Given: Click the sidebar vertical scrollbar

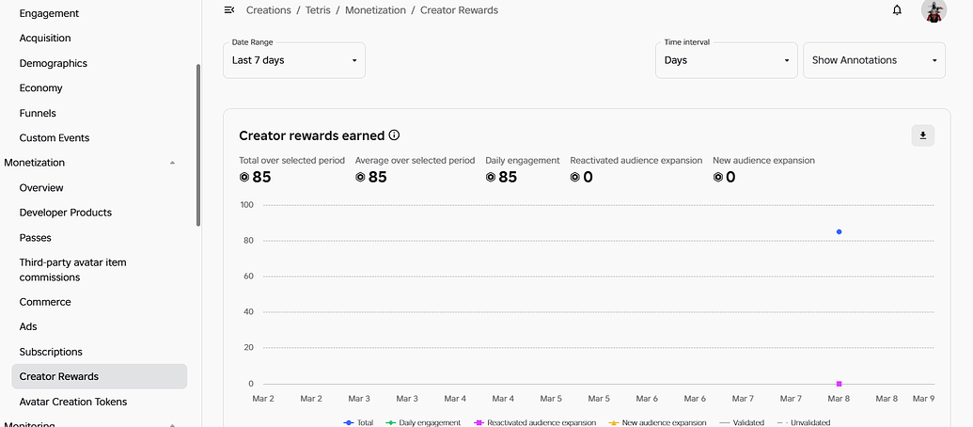Looking at the screenshot, I should point(198,145).
